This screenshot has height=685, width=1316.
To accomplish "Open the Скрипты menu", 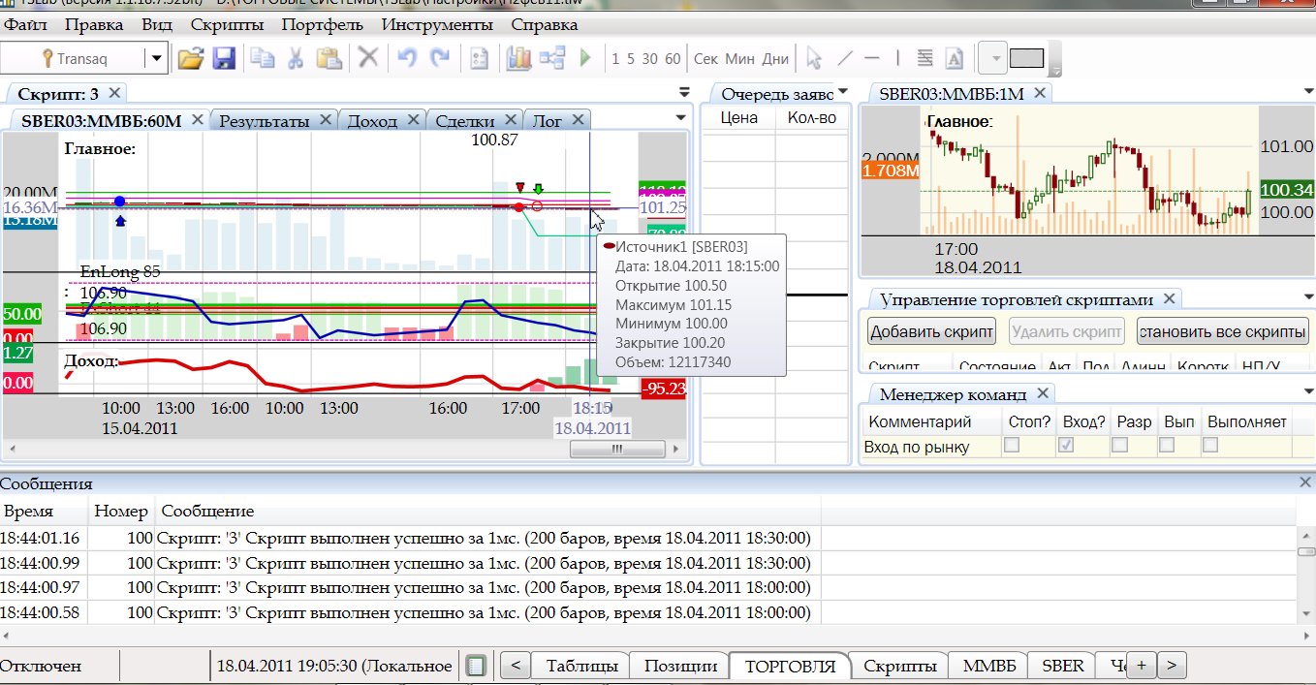I will (227, 25).
